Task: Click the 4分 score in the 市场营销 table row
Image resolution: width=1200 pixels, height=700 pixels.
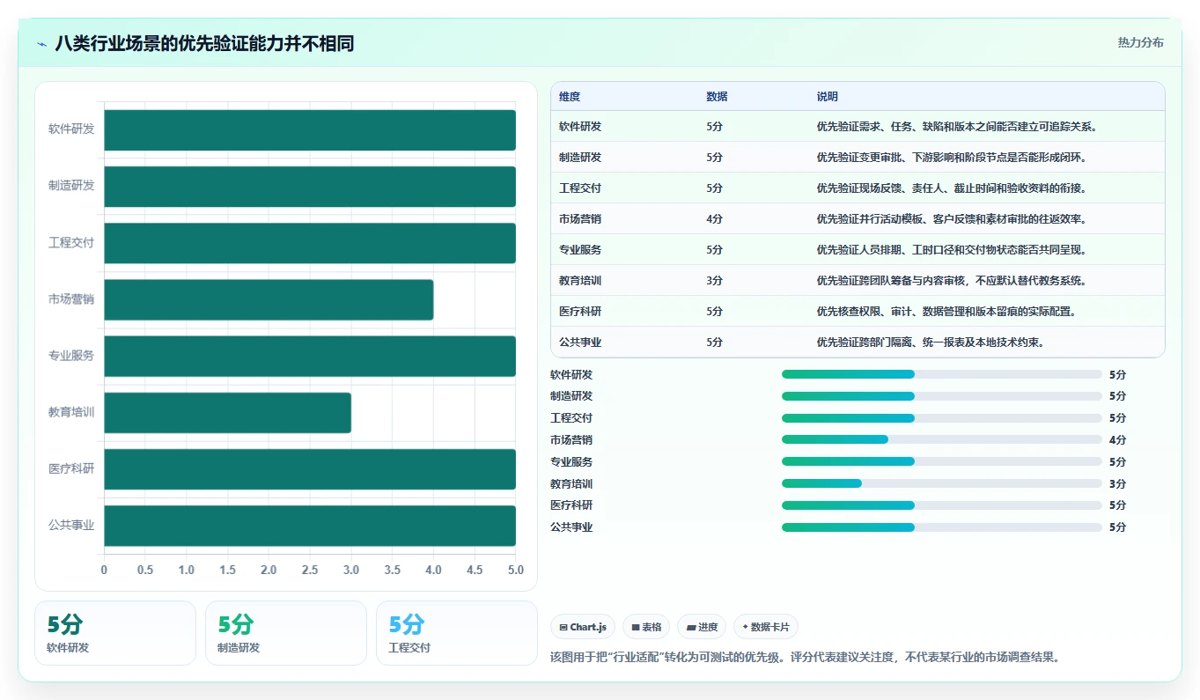Action: click(x=714, y=219)
